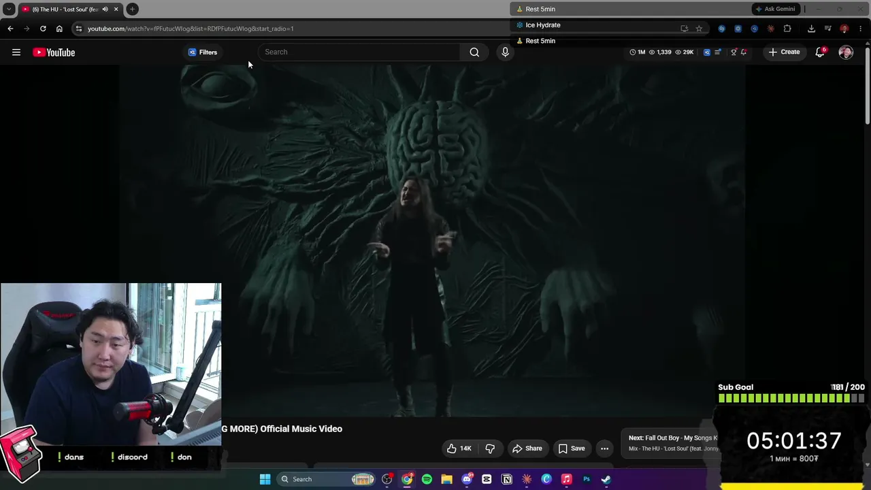871x490 pixels.
Task: Click the 29K views stat
Action: tap(684, 52)
